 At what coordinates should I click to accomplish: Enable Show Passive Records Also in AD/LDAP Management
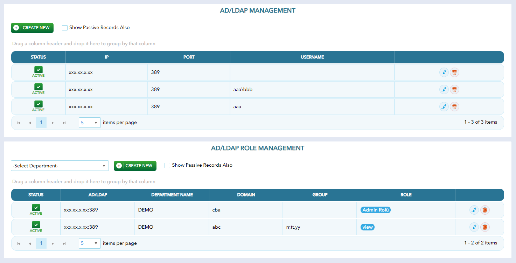coord(65,28)
